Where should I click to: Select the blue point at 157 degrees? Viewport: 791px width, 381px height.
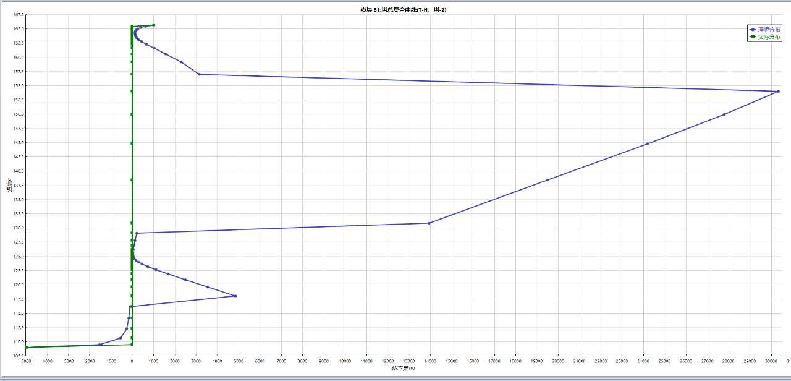coord(199,74)
